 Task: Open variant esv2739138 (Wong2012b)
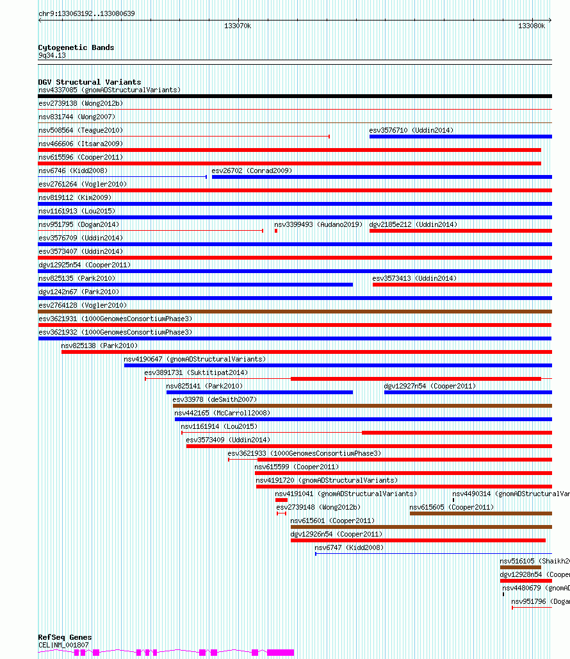81,103
